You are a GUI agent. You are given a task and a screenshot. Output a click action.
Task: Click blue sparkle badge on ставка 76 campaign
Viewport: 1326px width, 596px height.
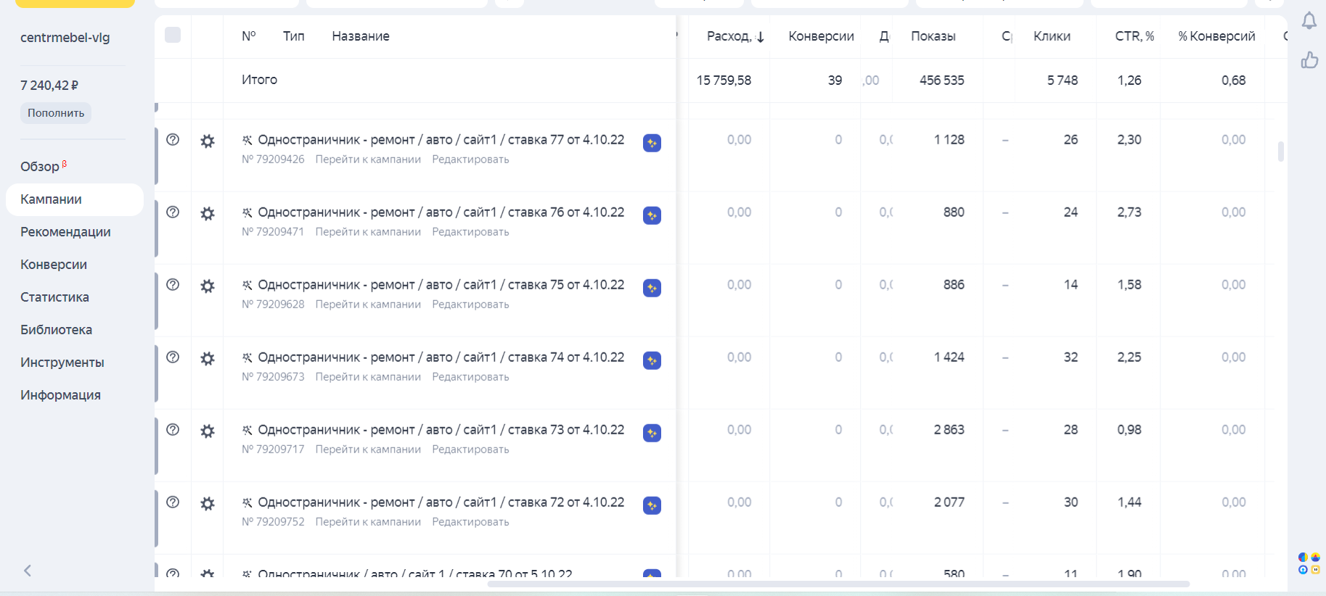(x=652, y=215)
